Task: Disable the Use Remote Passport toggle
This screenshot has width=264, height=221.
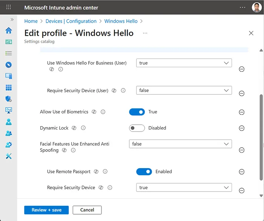Action: [144, 172]
